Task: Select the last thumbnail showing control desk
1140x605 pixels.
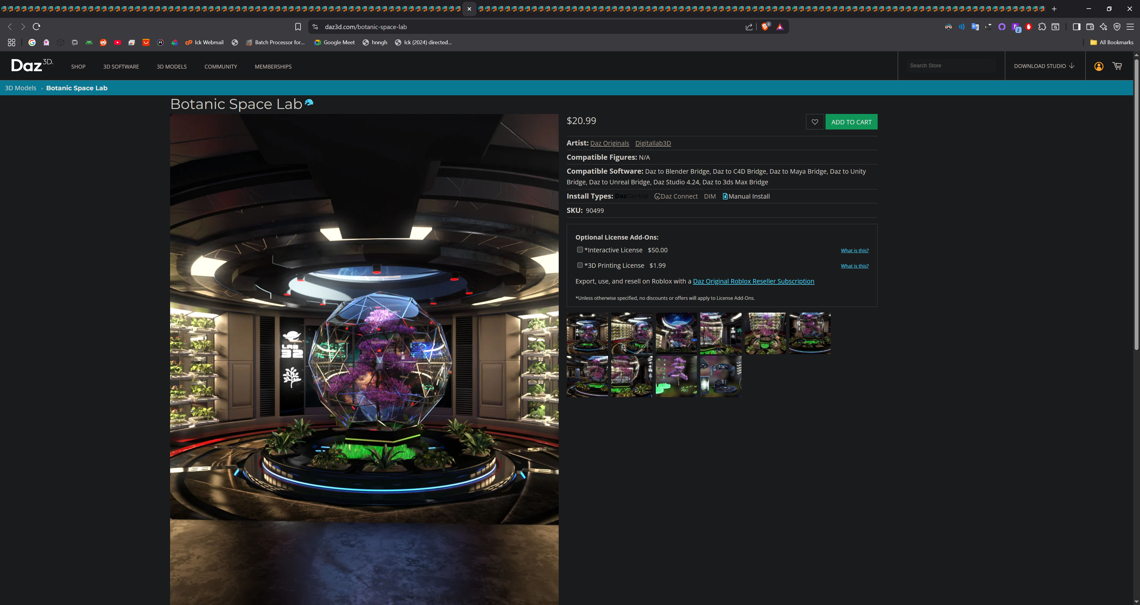Action: point(721,377)
